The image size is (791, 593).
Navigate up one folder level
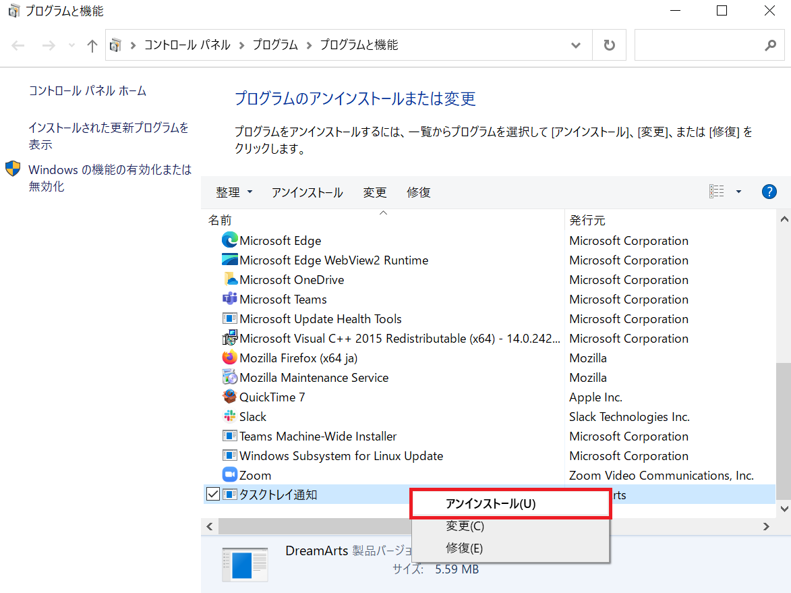[92, 45]
